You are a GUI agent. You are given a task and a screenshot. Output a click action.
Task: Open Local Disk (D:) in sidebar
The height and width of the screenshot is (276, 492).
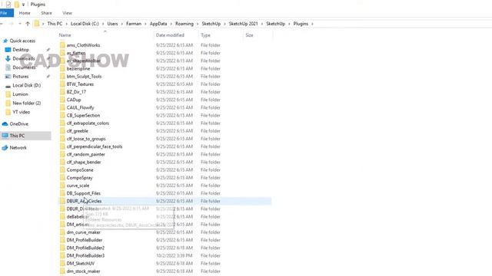click(x=27, y=85)
